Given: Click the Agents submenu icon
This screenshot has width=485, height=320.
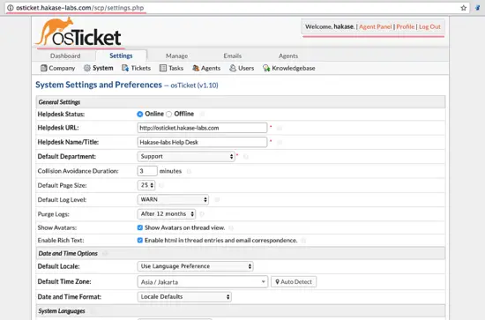Looking at the screenshot, I should pos(196,68).
